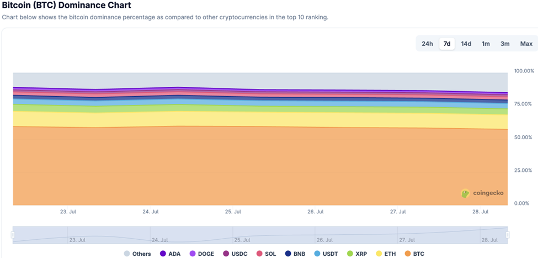This screenshot has height=258, width=538.
Task: Toggle the Others series legend dot
Action: pos(127,254)
